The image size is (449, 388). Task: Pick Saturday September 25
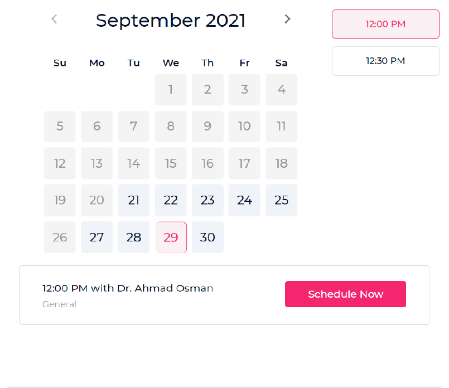tap(282, 200)
